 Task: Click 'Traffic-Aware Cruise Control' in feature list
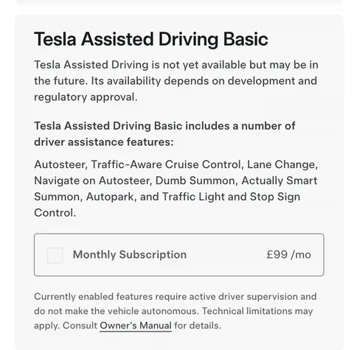point(167,164)
